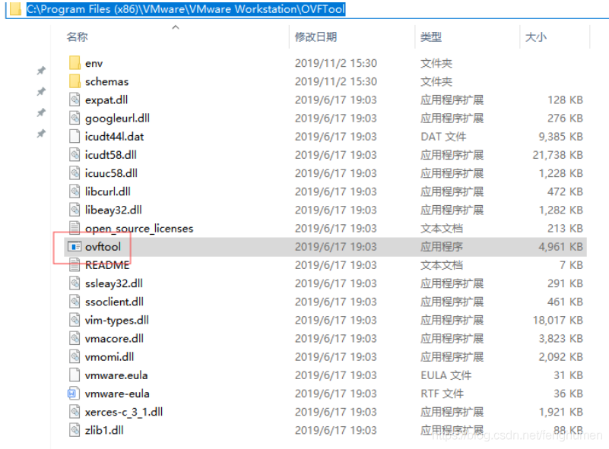Click the zlib1.dll file icon
The height and width of the screenshot is (449, 609).
75,430
